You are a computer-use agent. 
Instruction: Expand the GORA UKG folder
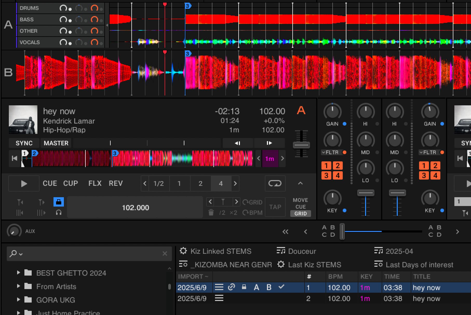click(x=18, y=299)
